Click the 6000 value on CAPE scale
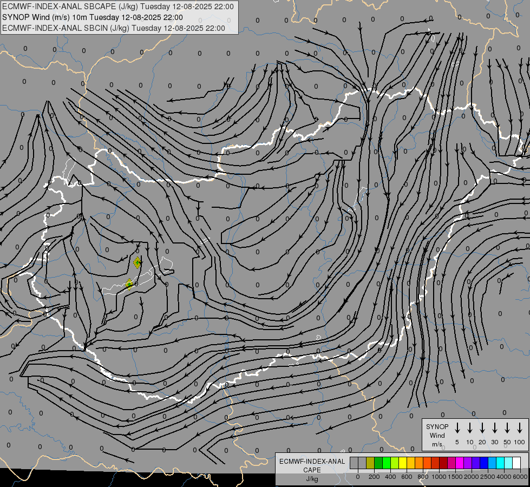Screen dimensions: 530x487 point(520,477)
